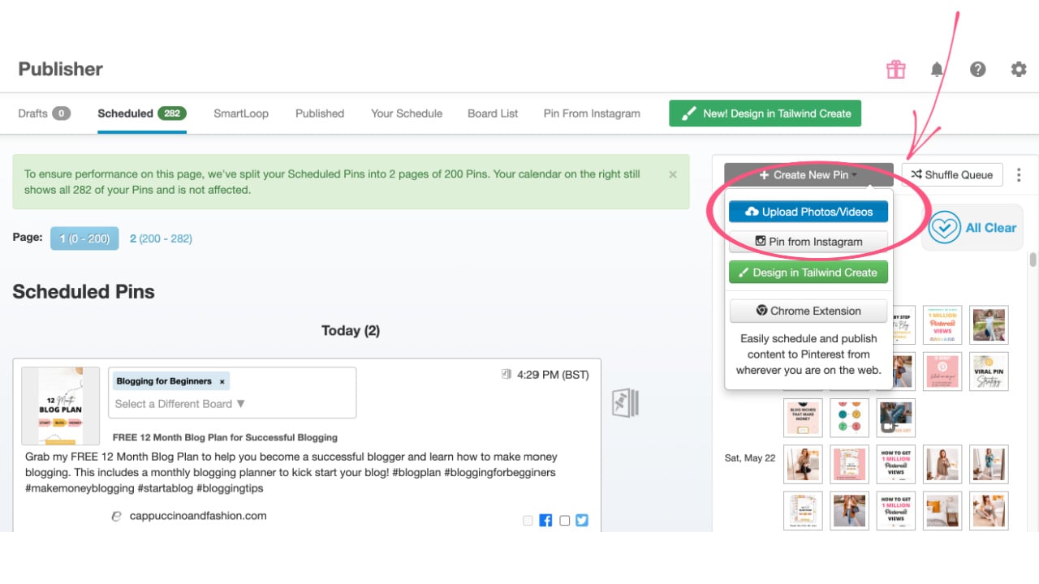Screen dimensions: 1039x584
Task: Click the Facebook icon on the pin card
Action: (x=545, y=521)
